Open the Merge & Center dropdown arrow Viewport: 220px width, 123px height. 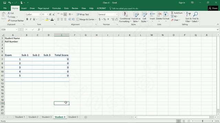96,19
